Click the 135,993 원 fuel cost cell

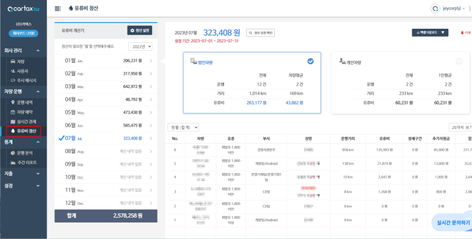385,150
